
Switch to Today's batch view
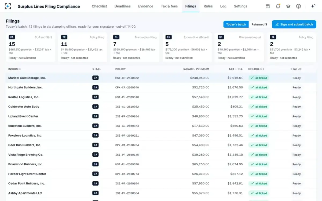coord(236,24)
